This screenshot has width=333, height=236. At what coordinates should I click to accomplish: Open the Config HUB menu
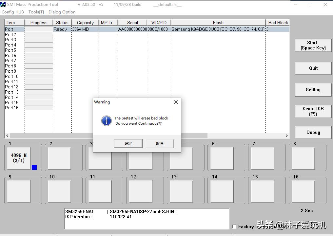point(13,12)
